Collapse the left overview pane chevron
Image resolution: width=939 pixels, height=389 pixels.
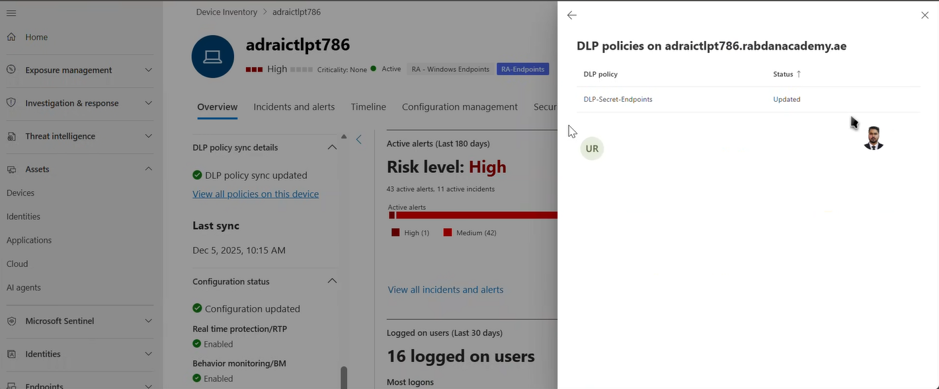(359, 139)
